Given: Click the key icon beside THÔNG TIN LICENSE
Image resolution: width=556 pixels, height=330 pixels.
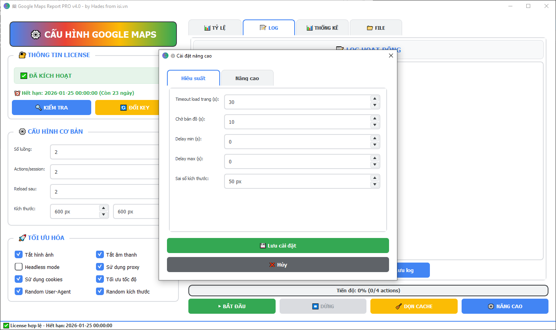Looking at the screenshot, I should (x=21, y=55).
